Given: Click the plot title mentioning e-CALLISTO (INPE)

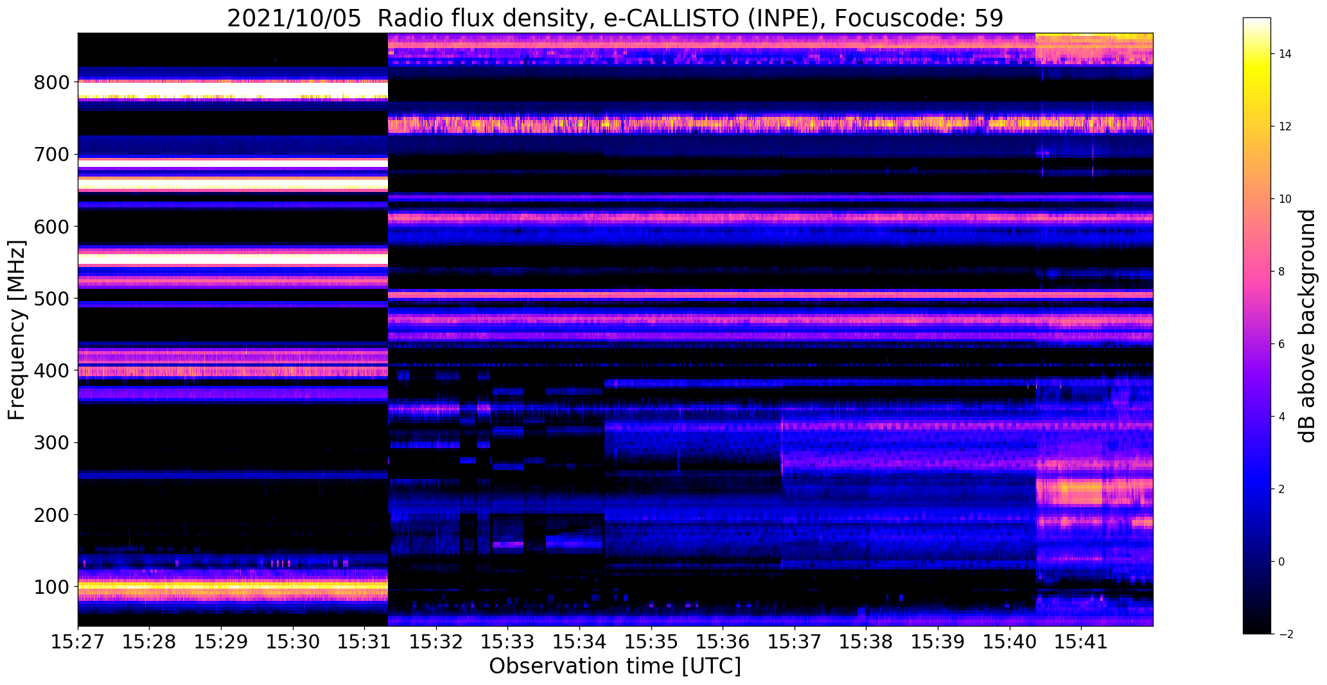Looking at the screenshot, I should click(615, 19).
